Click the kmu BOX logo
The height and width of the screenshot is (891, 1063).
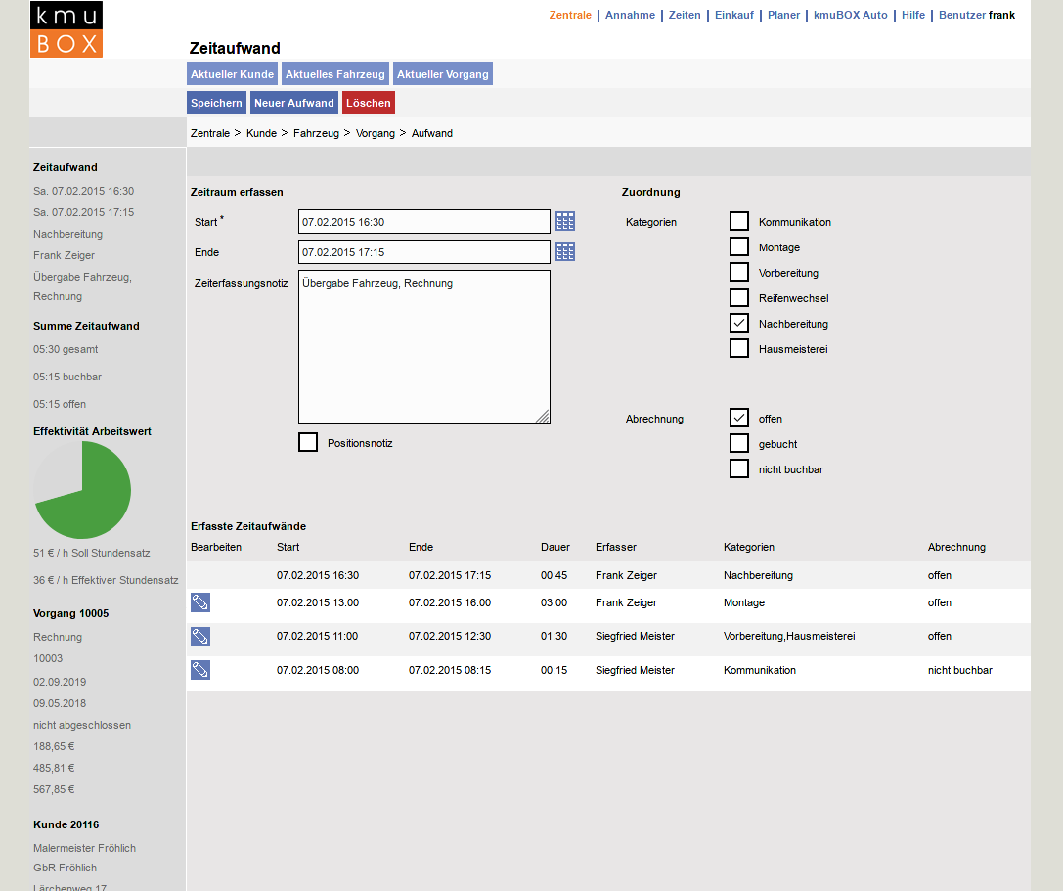(x=66, y=29)
